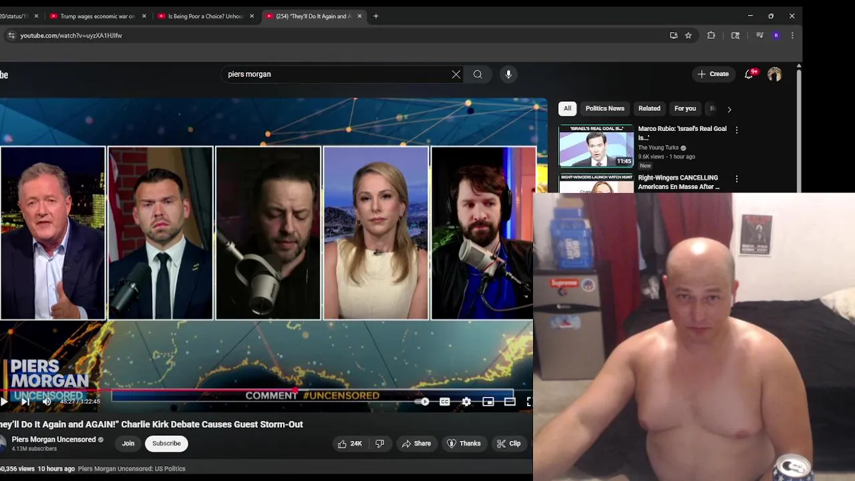Mute the video volume speaker icon
Screen dimensions: 855x481
click(47, 402)
